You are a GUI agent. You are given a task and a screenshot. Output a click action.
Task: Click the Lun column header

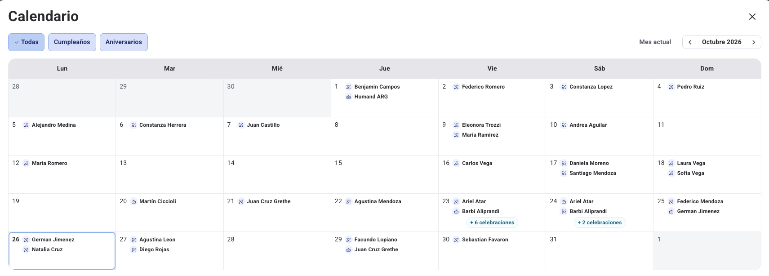pyautogui.click(x=62, y=68)
